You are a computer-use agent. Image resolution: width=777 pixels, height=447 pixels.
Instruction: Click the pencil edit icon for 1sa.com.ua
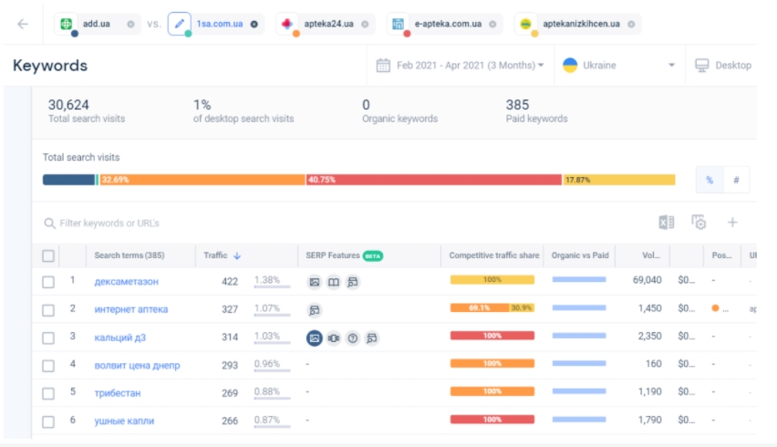point(180,24)
